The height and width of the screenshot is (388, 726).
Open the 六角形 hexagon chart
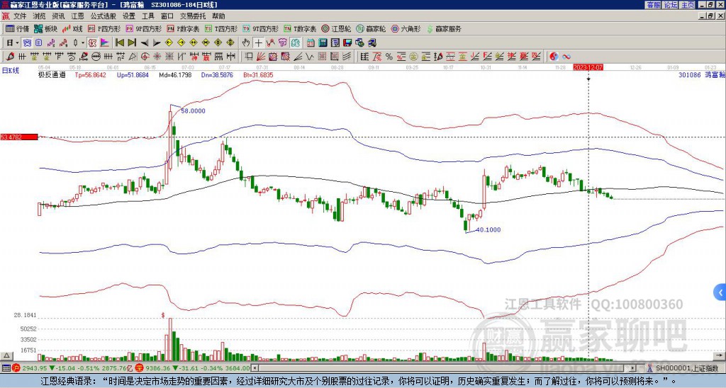pos(406,28)
